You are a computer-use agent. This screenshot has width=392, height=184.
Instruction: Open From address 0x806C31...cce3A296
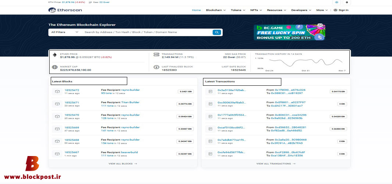[x=291, y=115]
